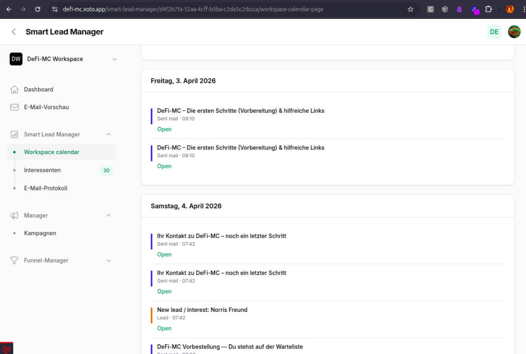Image resolution: width=526 pixels, height=354 pixels.
Task: Click the 30 badge beside Interessenten
Action: 106,170
